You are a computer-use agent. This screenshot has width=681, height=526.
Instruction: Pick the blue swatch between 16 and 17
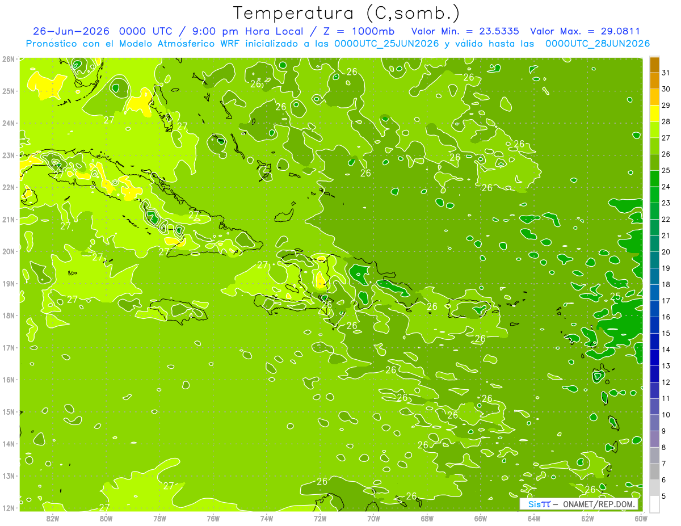(x=654, y=309)
